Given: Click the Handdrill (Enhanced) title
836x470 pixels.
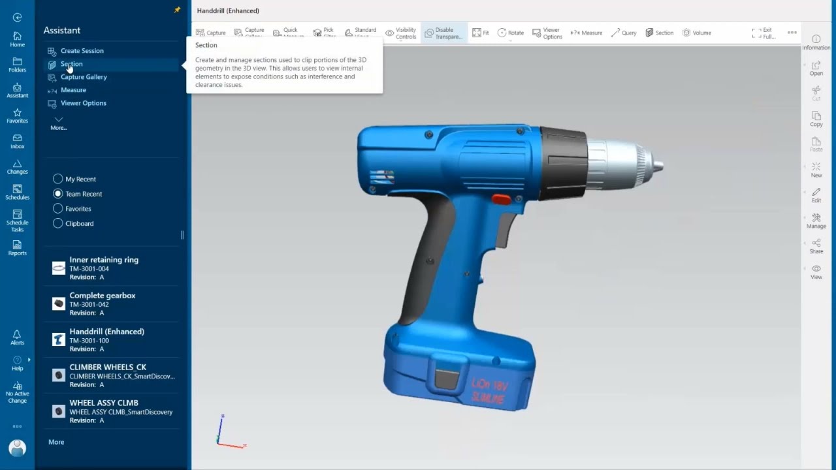Looking at the screenshot, I should pos(228,10).
